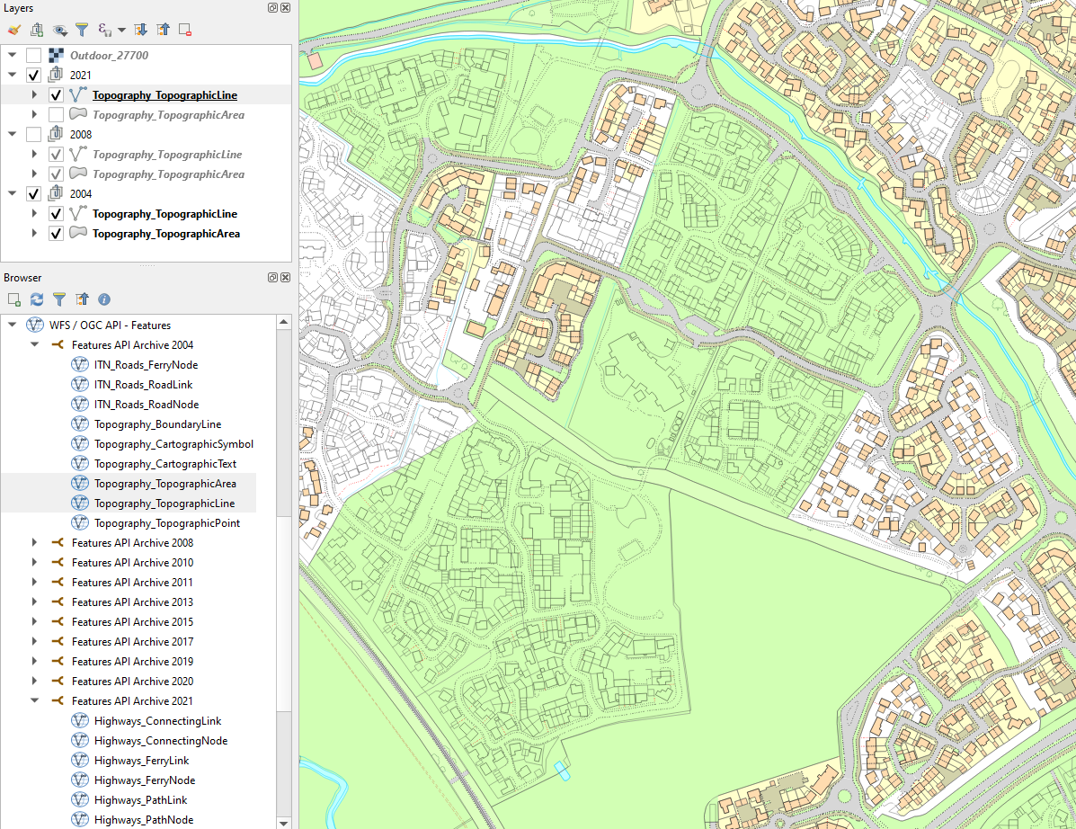Select 2004 Topography_TopographicArea layer in Layers

tap(165, 234)
